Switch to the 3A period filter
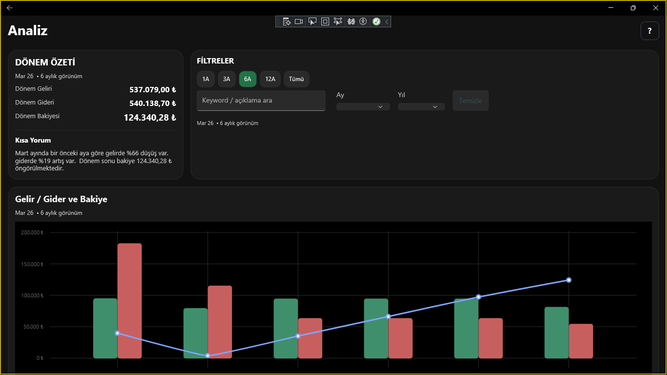Image resolution: width=667 pixels, height=375 pixels. pos(227,79)
